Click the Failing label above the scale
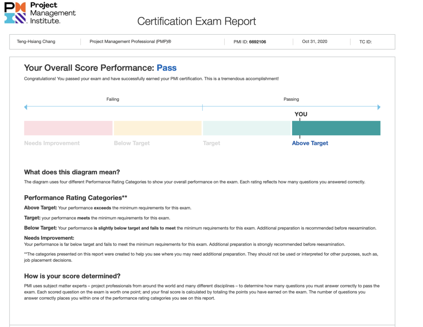This screenshot has height=327, width=423. pyautogui.click(x=113, y=99)
